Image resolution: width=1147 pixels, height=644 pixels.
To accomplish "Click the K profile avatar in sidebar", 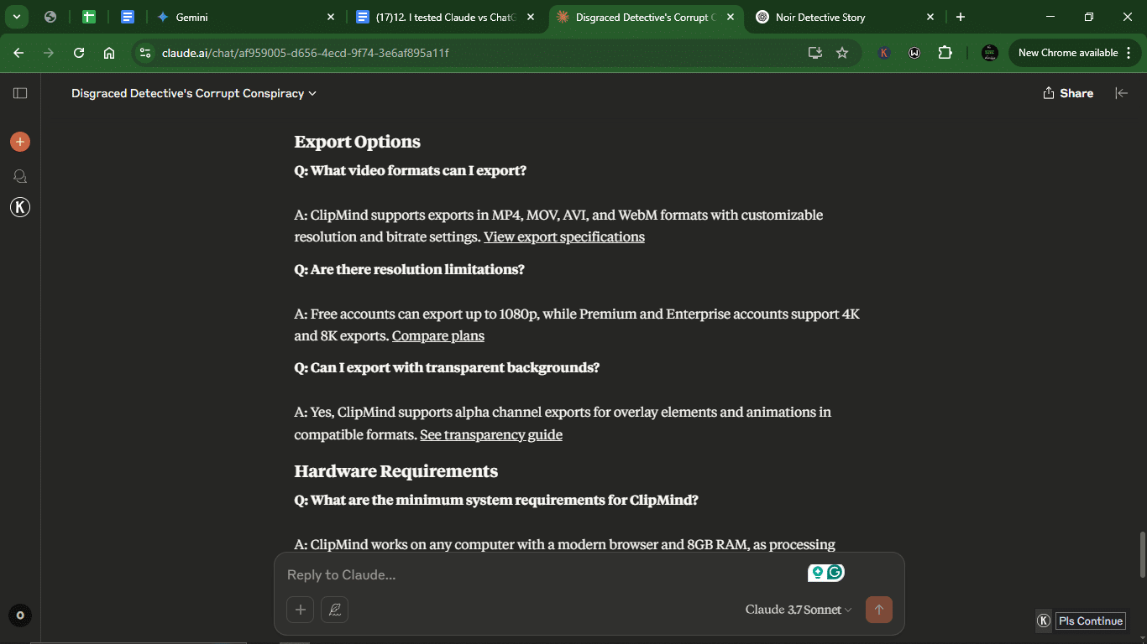I will (x=20, y=207).
